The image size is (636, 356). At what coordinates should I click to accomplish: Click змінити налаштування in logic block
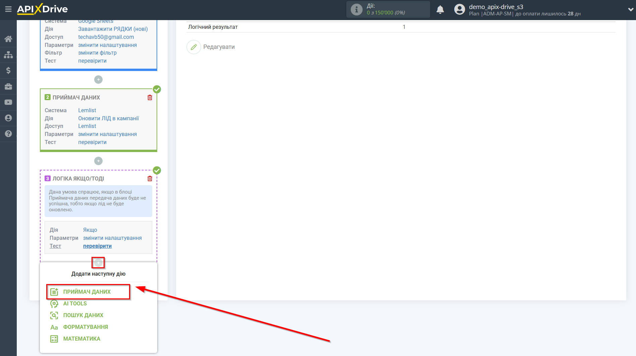(112, 238)
